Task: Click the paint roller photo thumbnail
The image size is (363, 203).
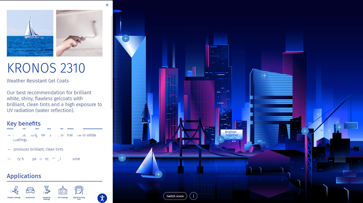Action: pos(79,33)
